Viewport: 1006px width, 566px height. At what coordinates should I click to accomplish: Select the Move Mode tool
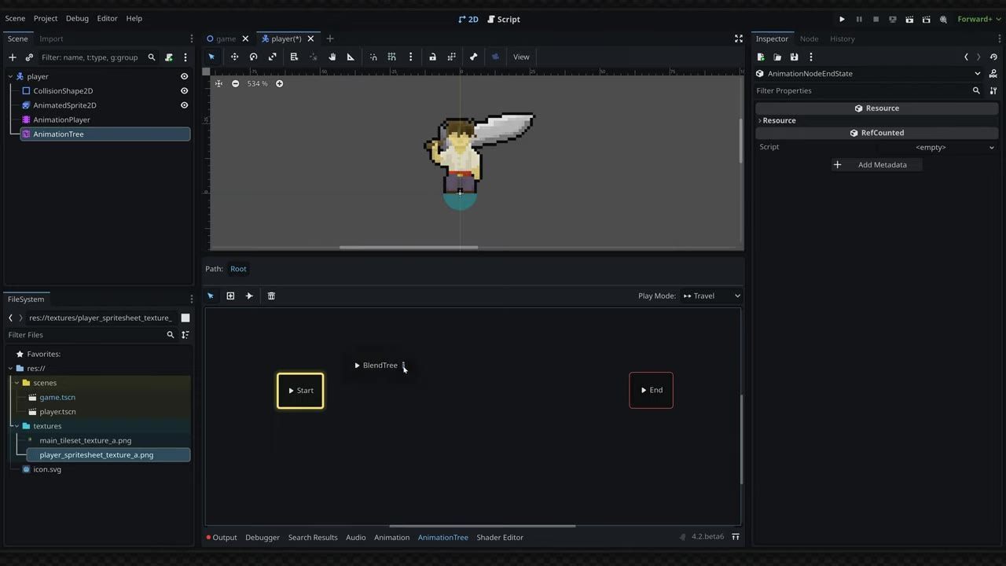234,57
